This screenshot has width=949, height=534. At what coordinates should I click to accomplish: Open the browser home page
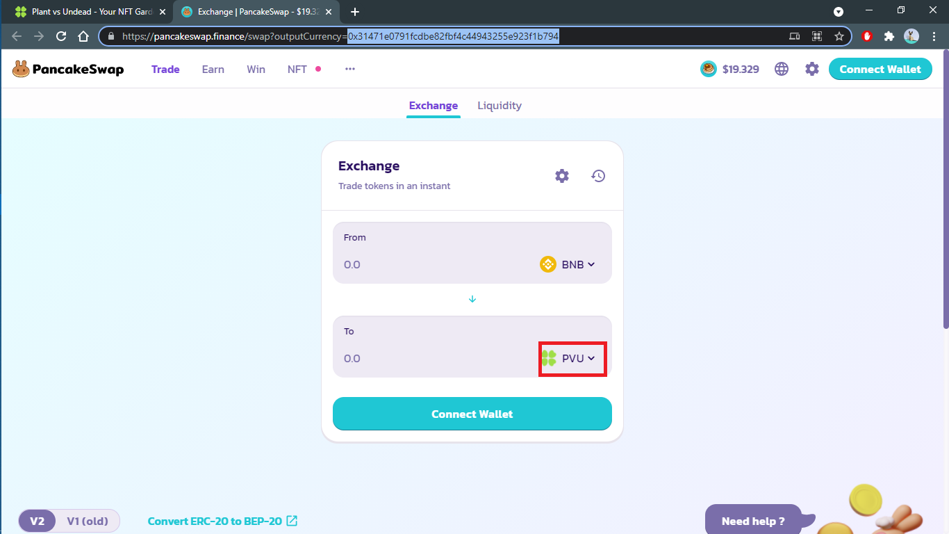(83, 36)
